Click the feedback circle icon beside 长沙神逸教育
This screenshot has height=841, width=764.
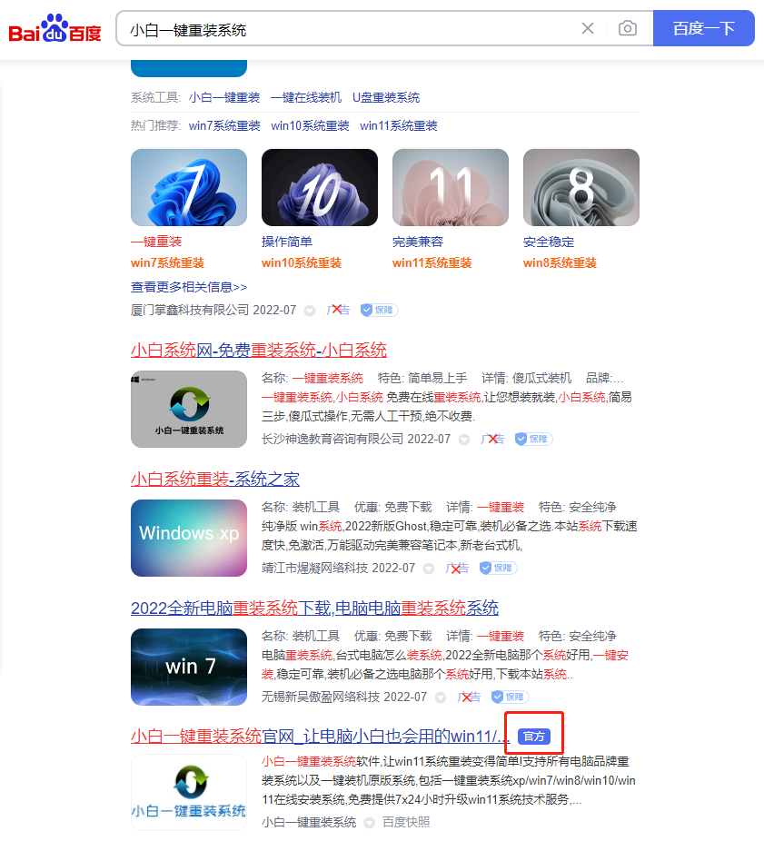(463, 439)
